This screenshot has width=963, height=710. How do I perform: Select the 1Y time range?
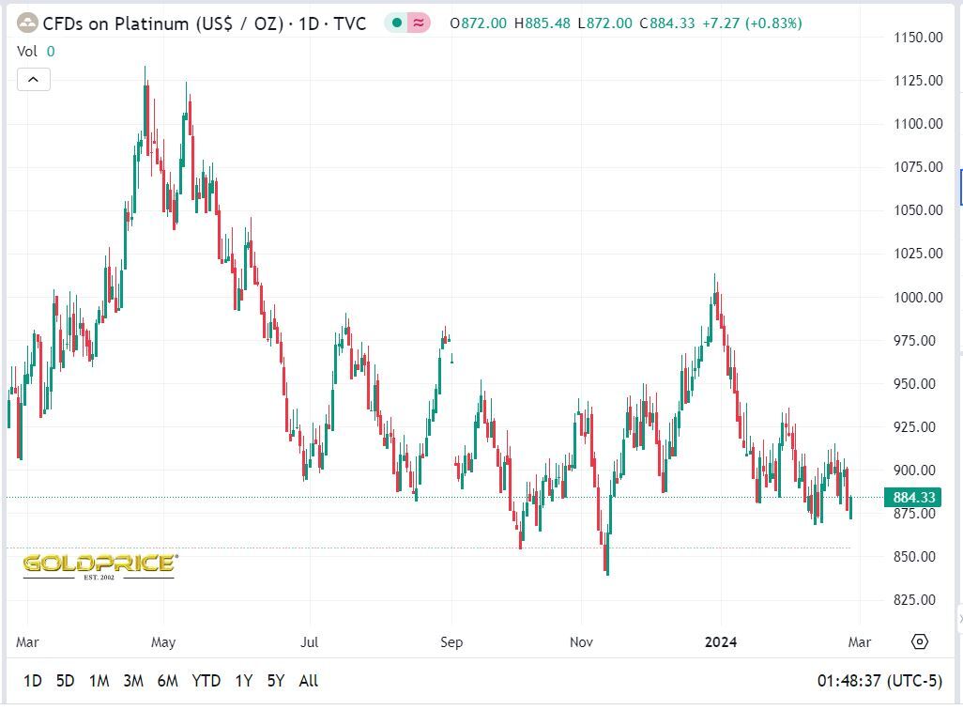[x=244, y=681]
